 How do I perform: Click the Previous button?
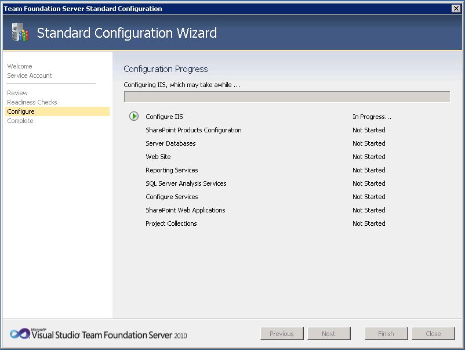[282, 333]
